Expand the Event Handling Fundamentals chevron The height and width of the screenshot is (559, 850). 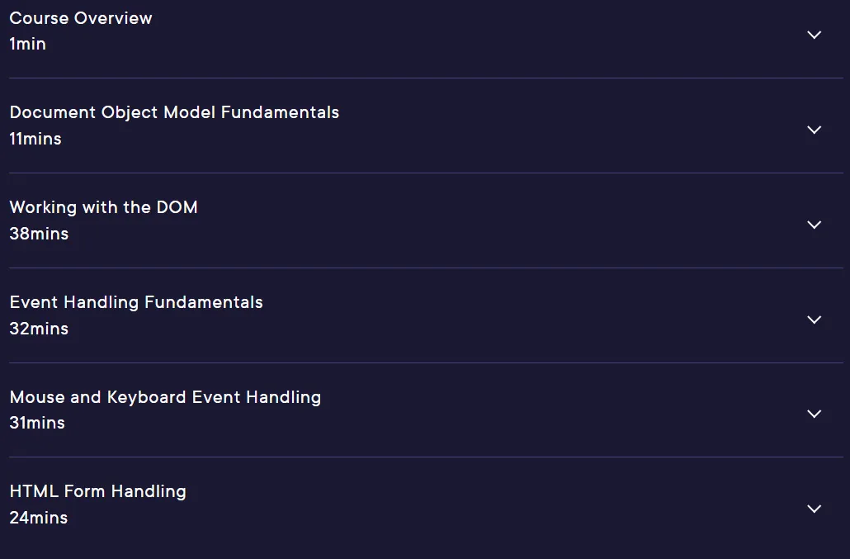coord(815,320)
